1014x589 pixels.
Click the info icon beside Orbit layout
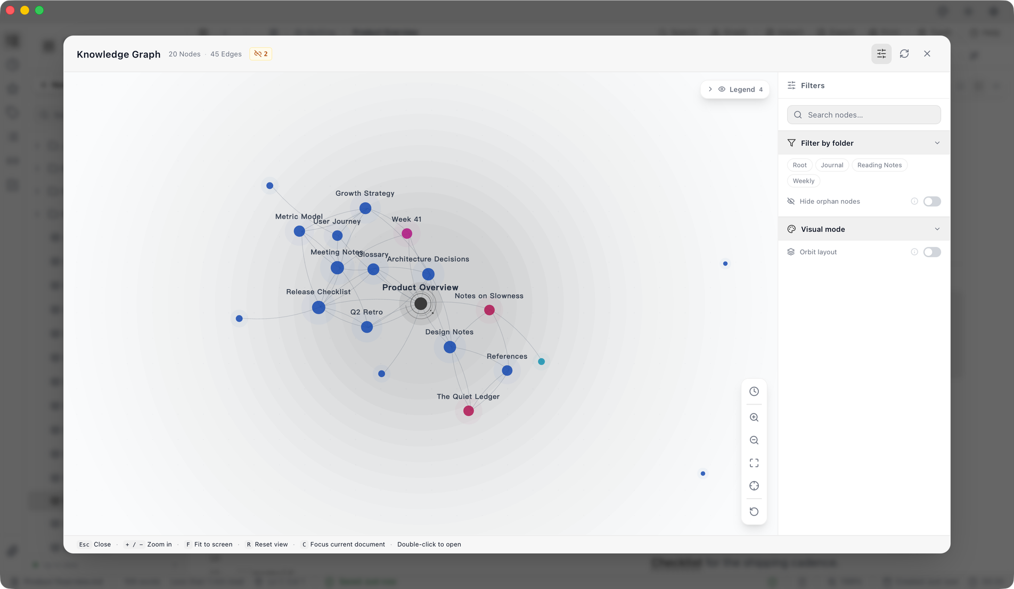[x=914, y=252]
